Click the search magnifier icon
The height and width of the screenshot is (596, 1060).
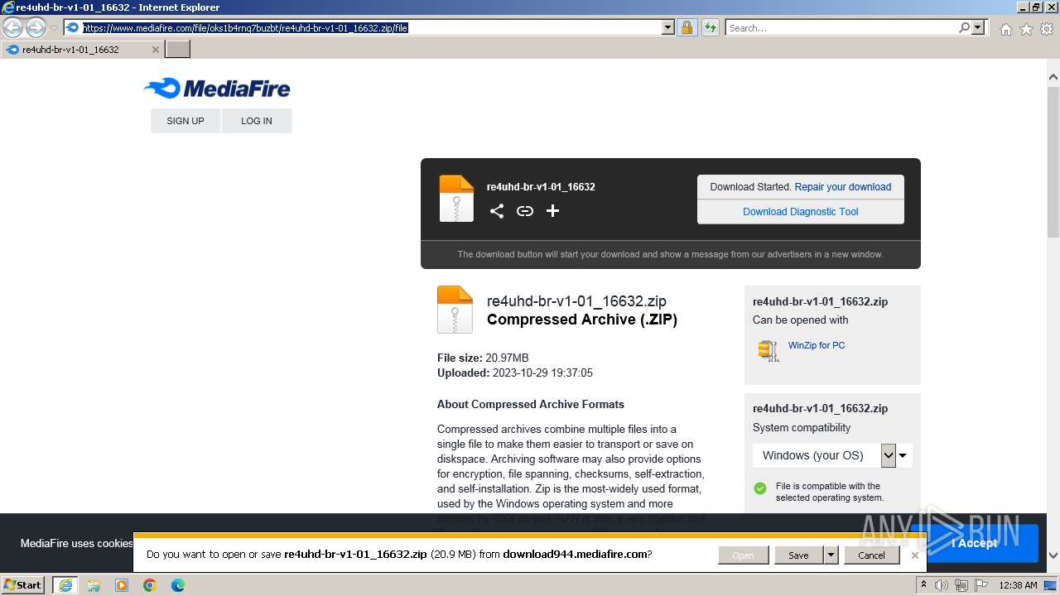click(x=964, y=27)
